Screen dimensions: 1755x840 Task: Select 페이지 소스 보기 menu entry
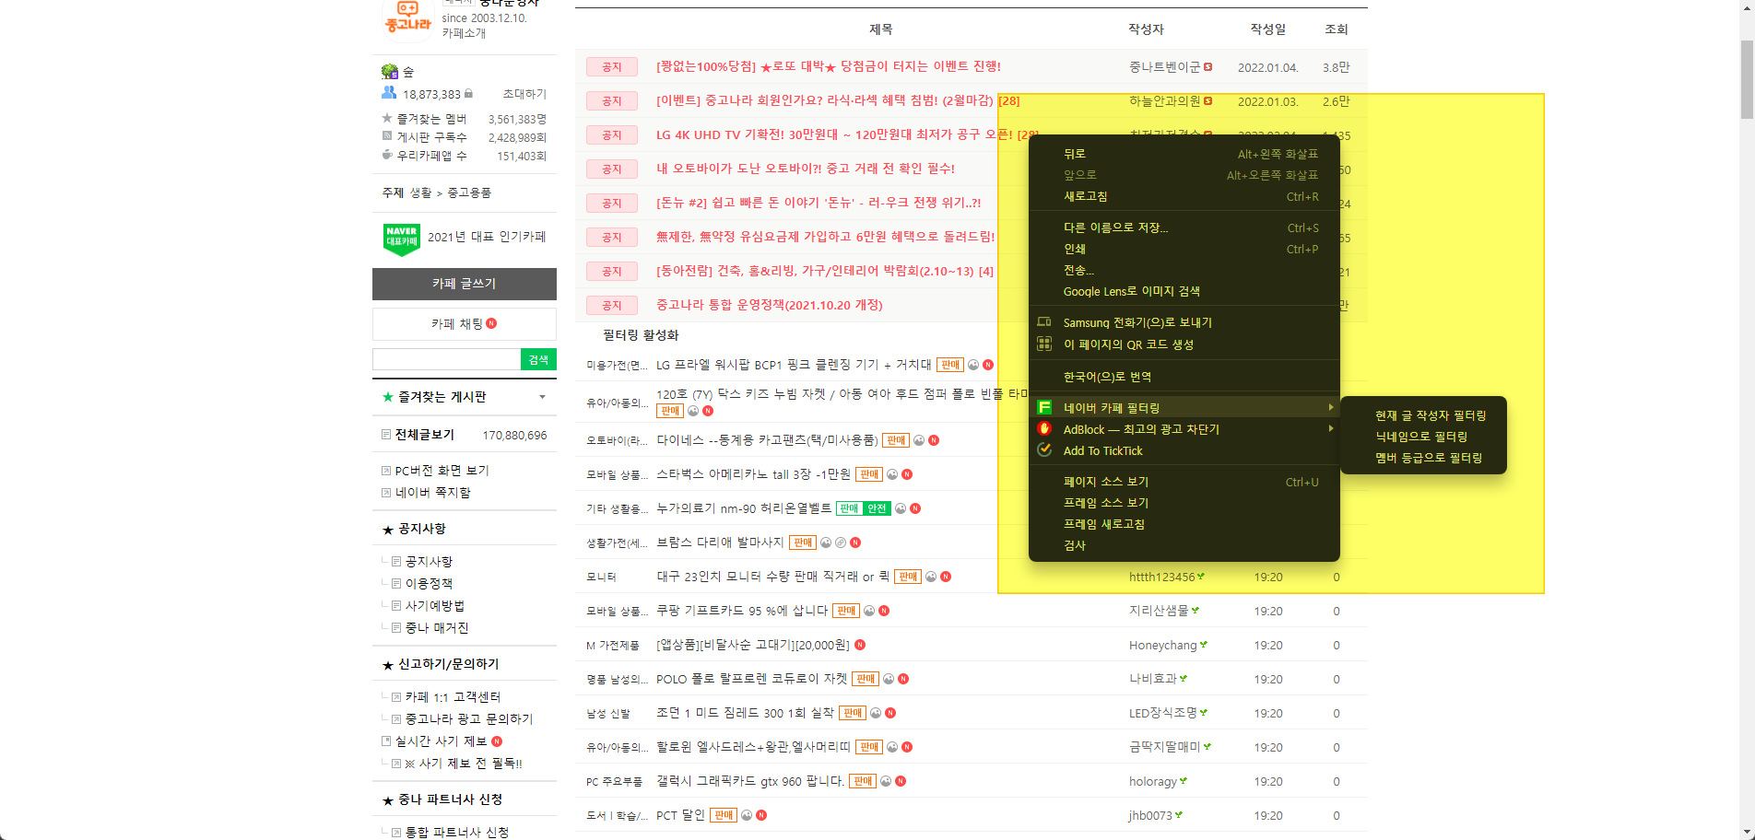click(x=1184, y=482)
